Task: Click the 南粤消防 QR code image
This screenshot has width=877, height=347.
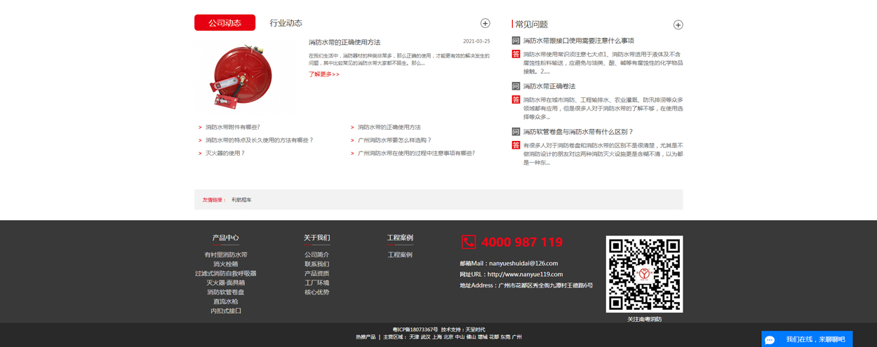Action: click(644, 274)
